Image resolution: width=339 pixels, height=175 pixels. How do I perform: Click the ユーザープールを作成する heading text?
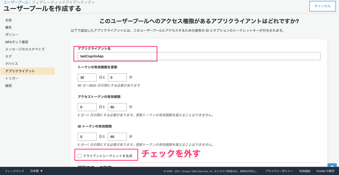42,9
